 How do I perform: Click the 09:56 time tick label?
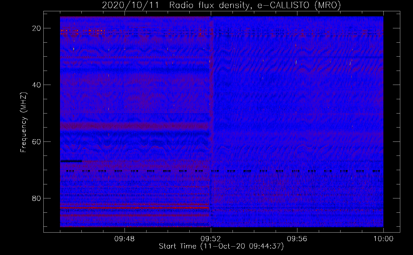297,239
